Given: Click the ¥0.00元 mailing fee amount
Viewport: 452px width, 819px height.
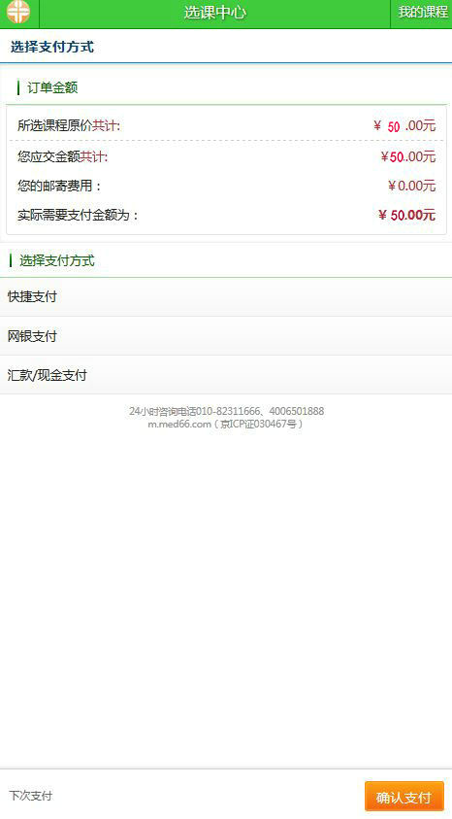Looking at the screenshot, I should (412, 186).
